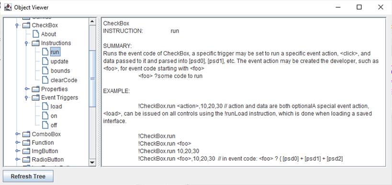Select the load event trigger
The width and height of the screenshot is (392, 185).
click(x=56, y=106)
